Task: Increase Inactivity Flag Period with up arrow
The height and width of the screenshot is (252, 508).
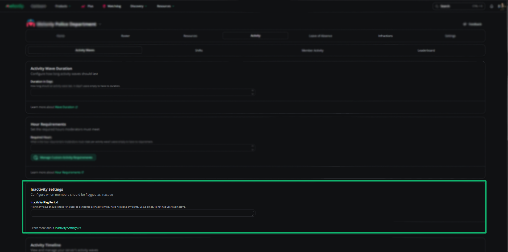Action: click(253, 212)
